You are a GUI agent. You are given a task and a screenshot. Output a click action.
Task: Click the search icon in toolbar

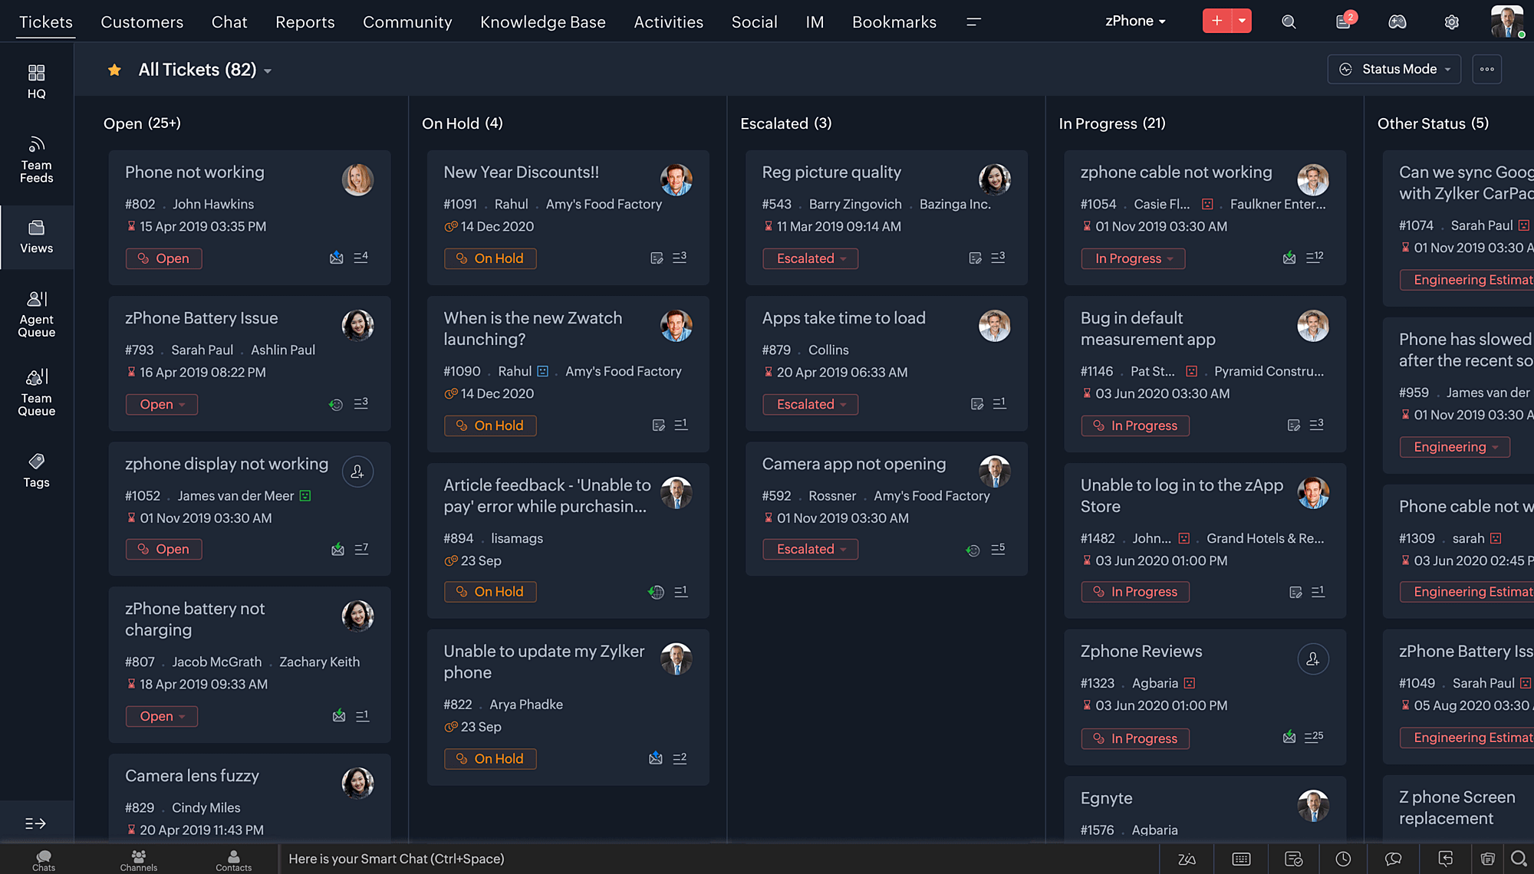(1288, 21)
